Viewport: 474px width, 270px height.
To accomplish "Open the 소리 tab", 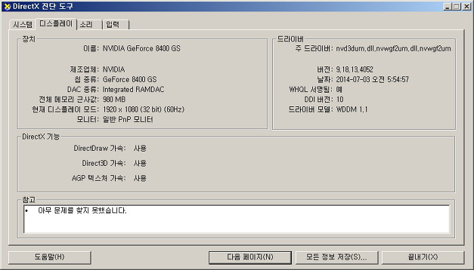I will 89,24.
